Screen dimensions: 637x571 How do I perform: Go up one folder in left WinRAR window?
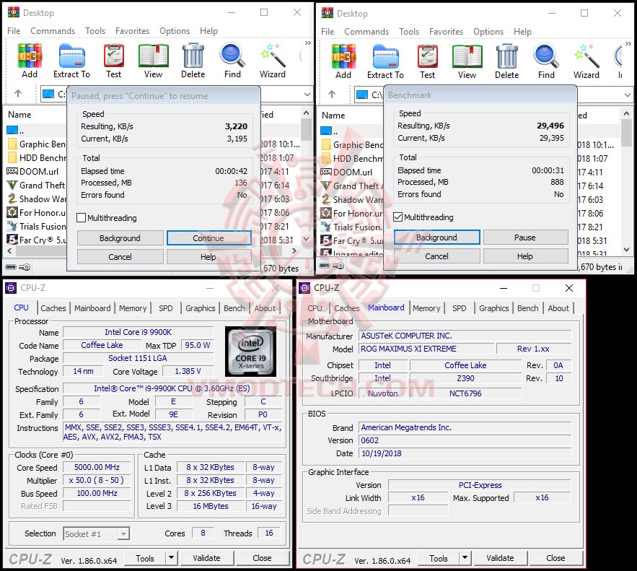point(18,94)
